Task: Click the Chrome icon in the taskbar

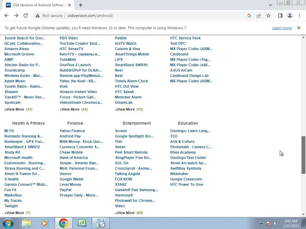Action: click(63, 223)
